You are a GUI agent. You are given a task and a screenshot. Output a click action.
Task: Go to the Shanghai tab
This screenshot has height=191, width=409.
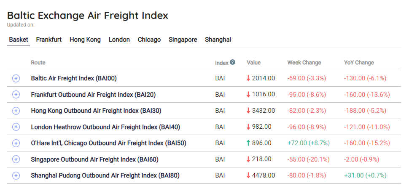pos(218,40)
